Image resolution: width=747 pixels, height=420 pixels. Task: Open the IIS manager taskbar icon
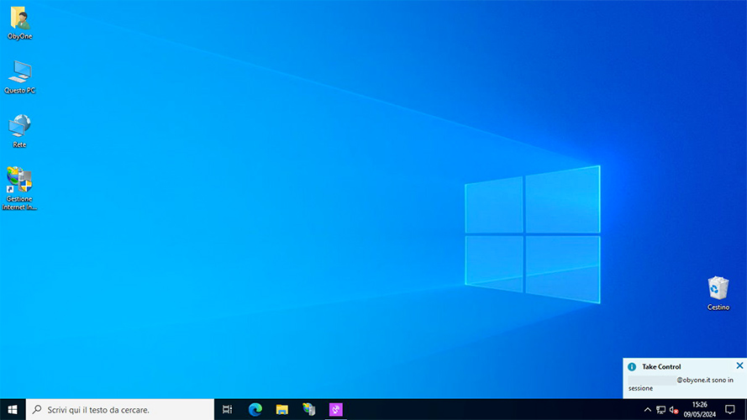[x=308, y=410]
